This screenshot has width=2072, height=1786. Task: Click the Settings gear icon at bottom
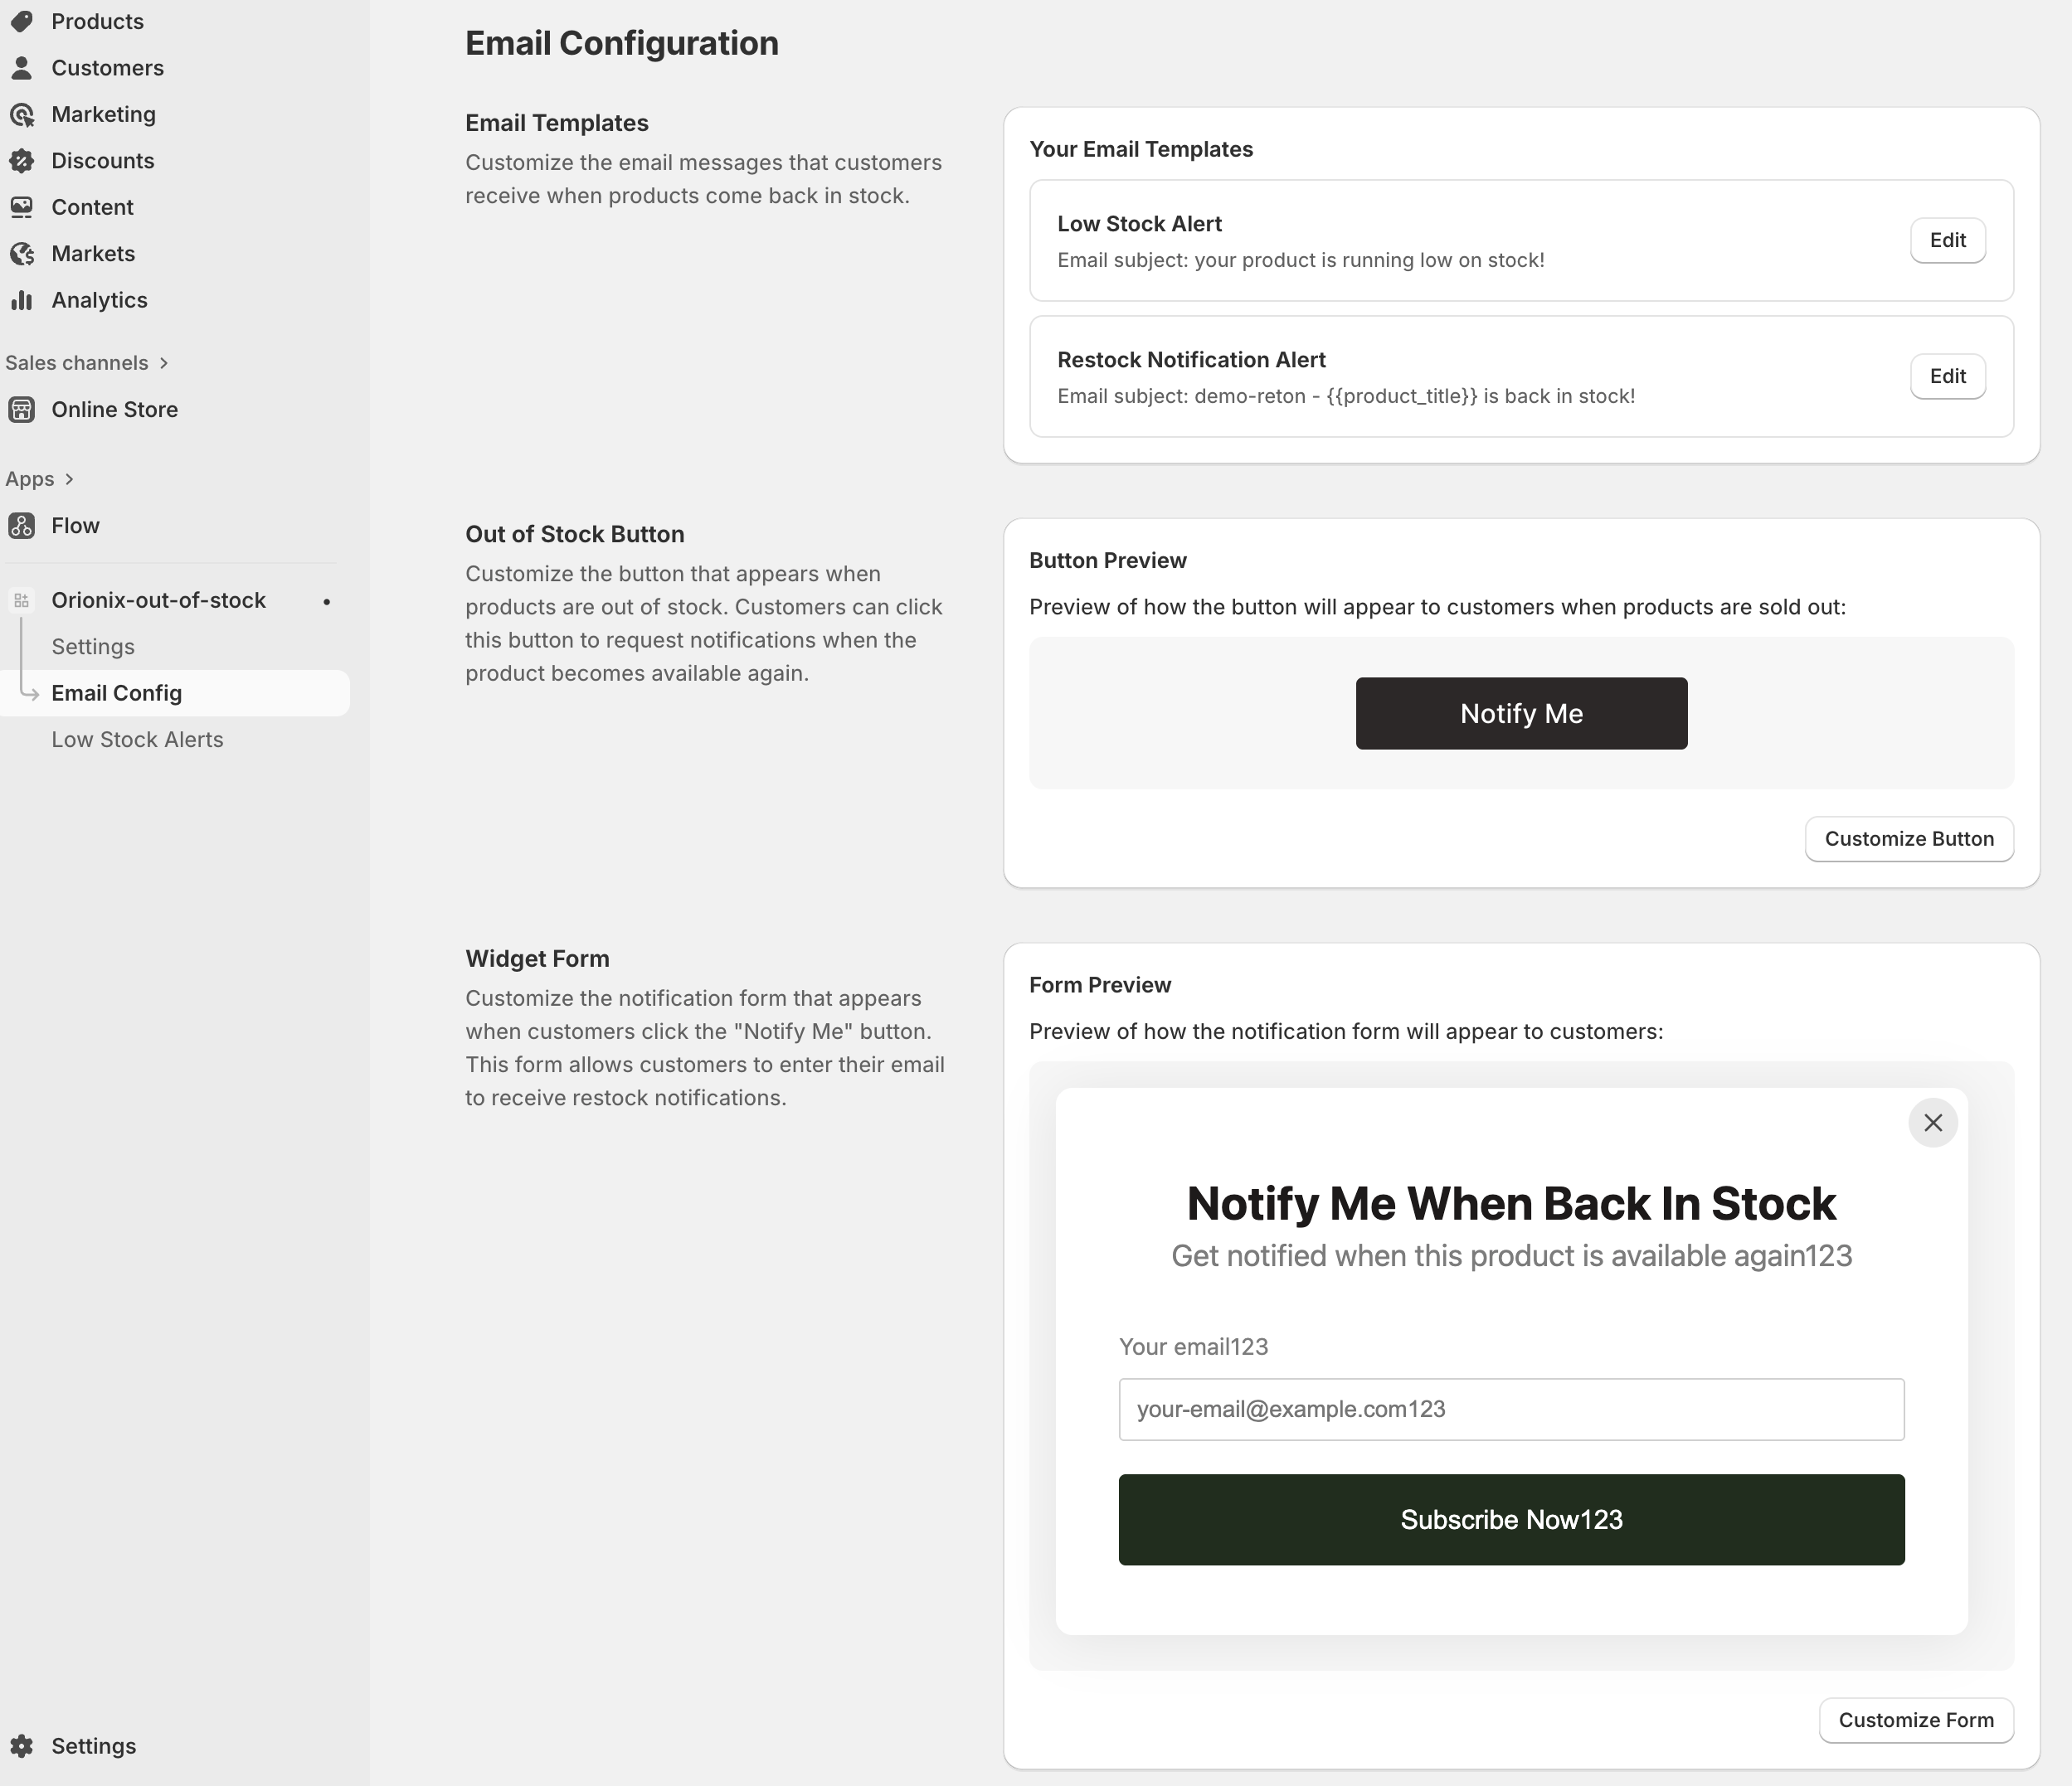pos(22,1746)
